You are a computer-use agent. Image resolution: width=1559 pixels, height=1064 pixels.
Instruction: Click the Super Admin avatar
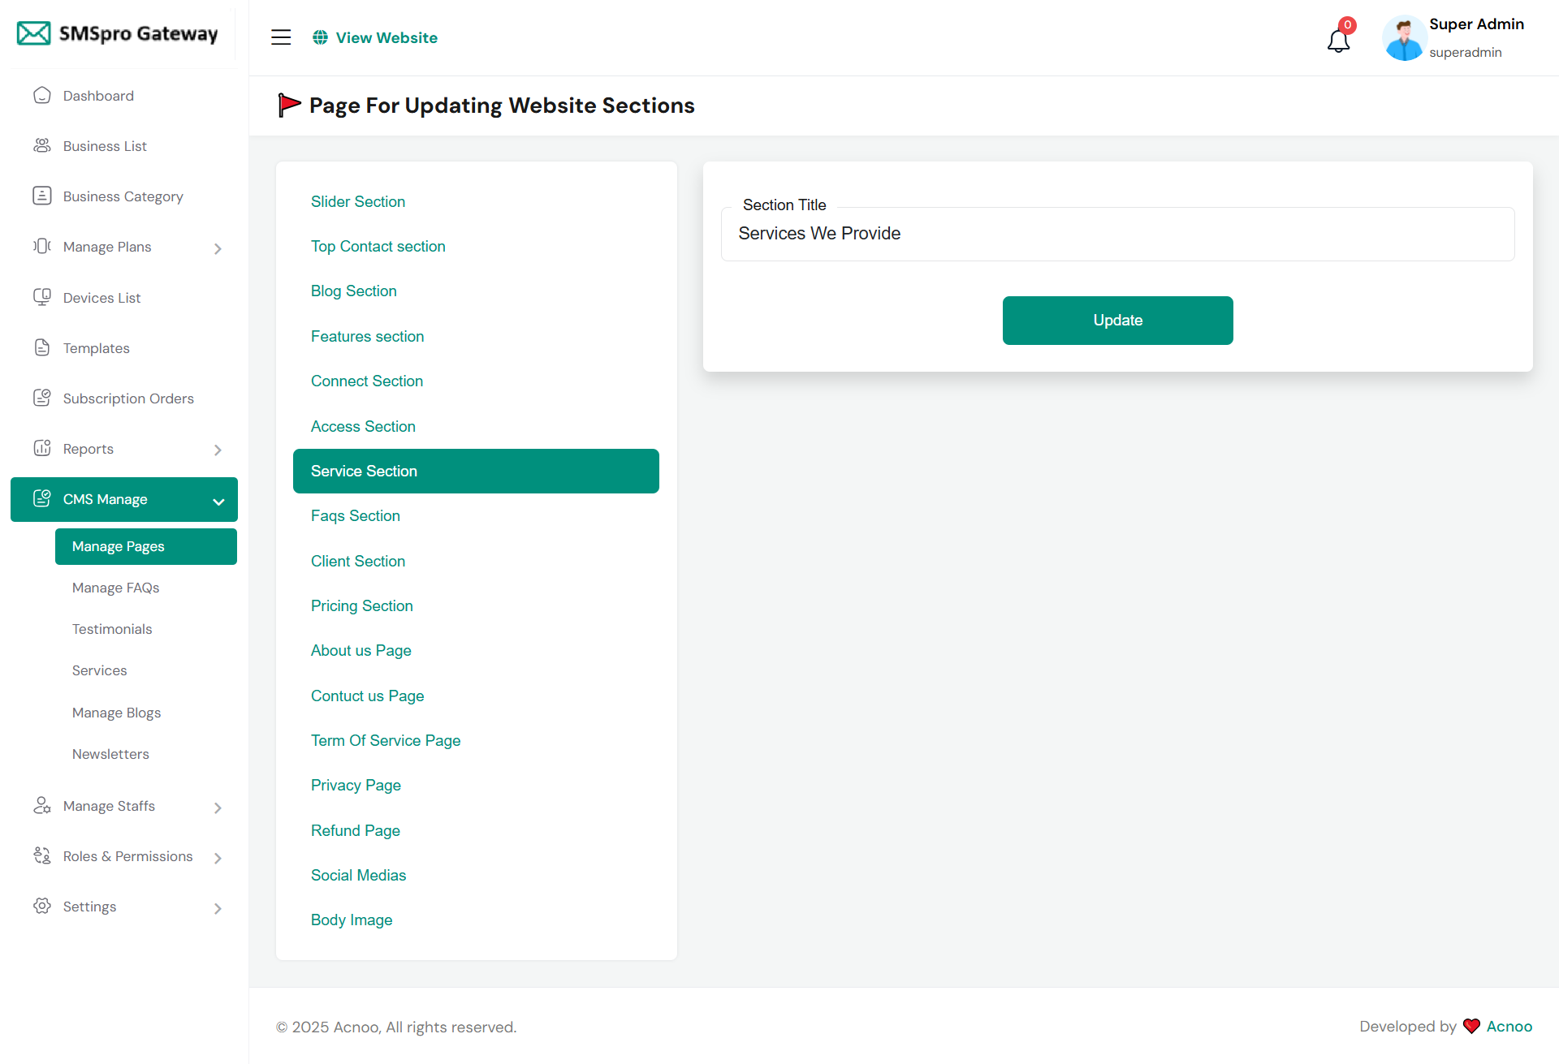[1404, 38]
